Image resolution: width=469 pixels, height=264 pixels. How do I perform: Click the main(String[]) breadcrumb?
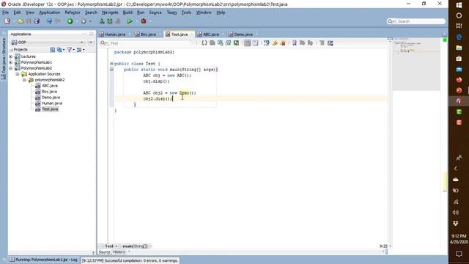pyautogui.click(x=135, y=246)
